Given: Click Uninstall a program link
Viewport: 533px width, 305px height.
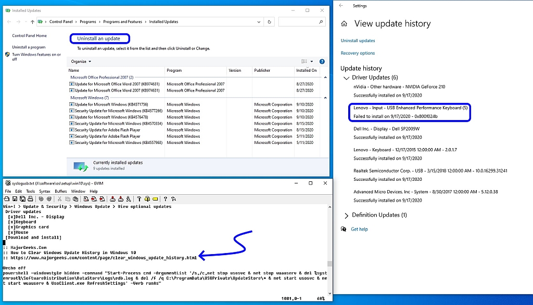Looking at the screenshot, I should point(29,47).
